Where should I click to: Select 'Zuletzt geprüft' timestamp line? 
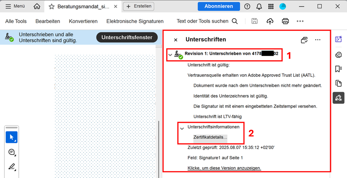231,148
